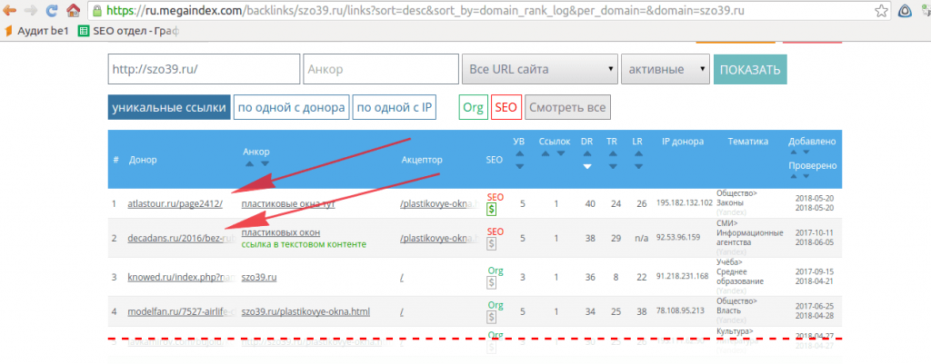Click the $ icon in knowed.ru row
931x364 pixels.
(492, 283)
